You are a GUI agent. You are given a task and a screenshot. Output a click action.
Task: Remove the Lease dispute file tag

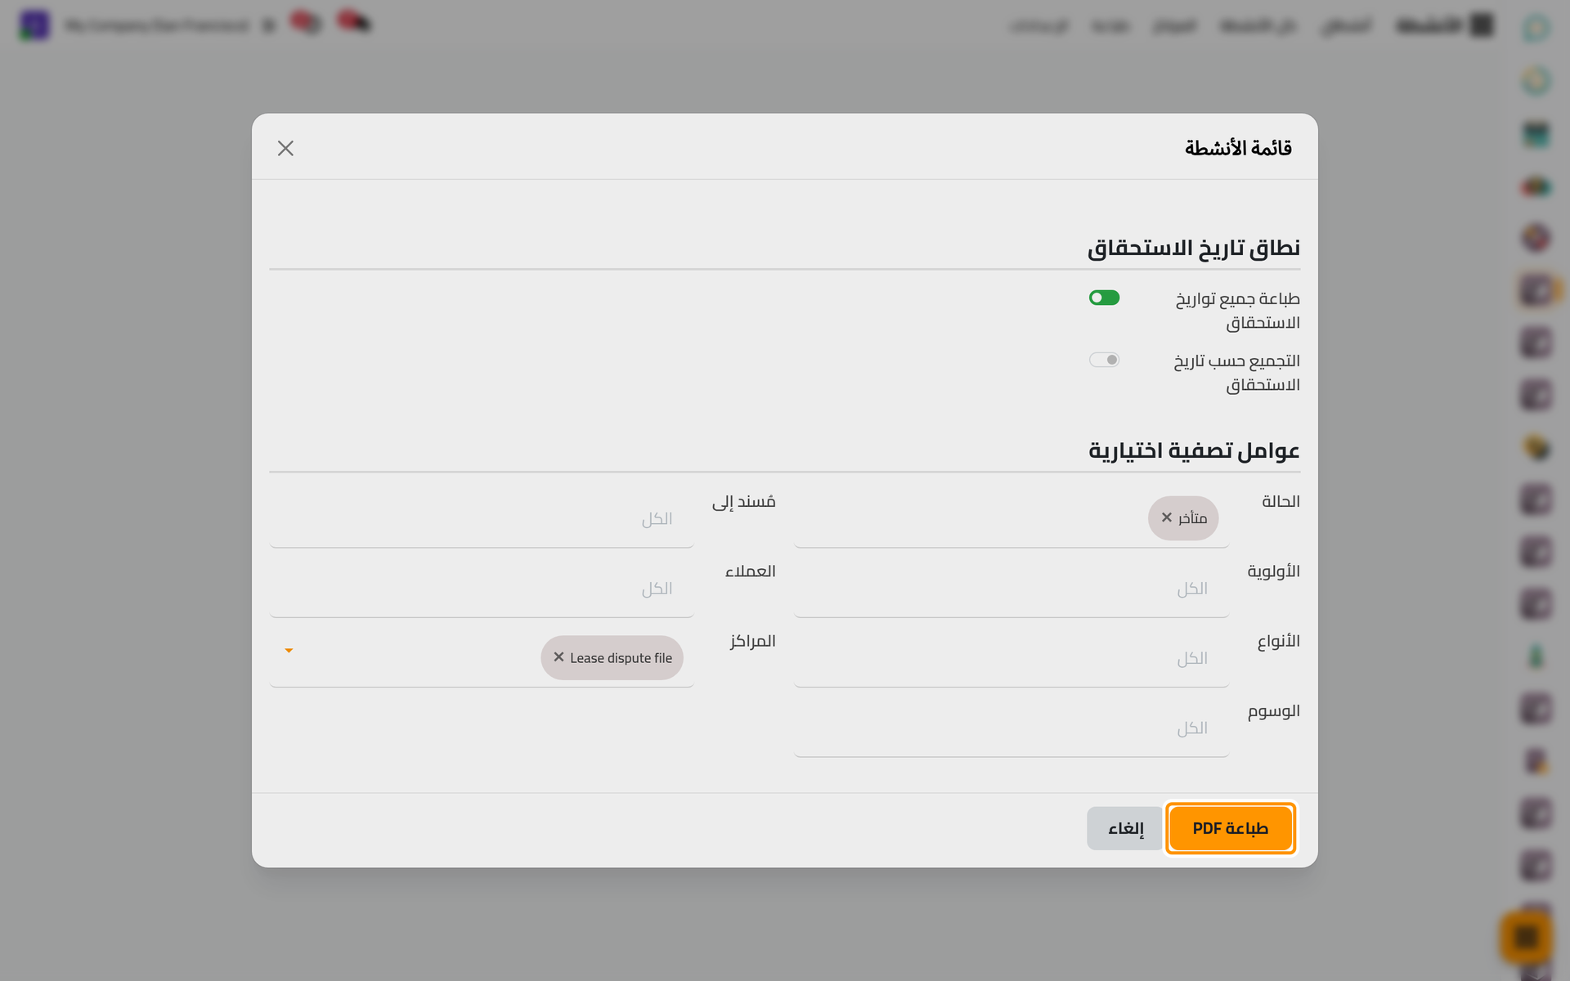[559, 657]
